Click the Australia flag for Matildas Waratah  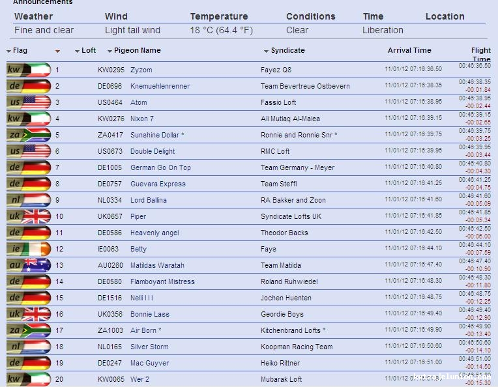(x=29, y=265)
